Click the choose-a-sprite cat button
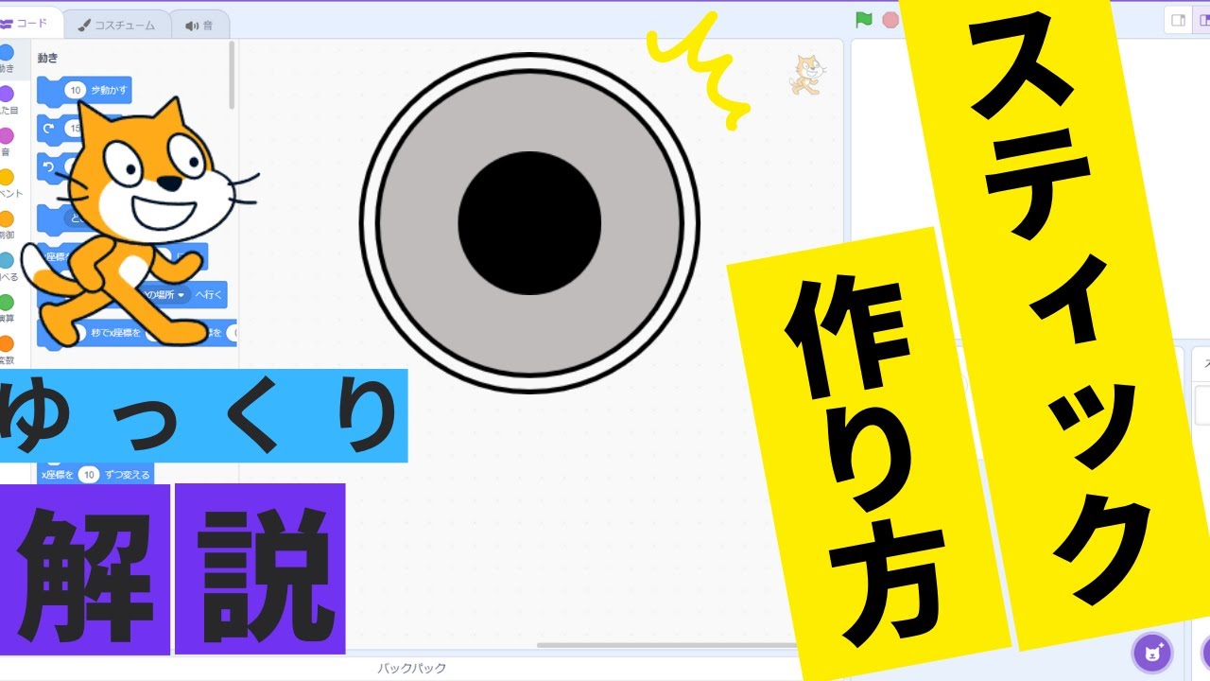 [x=1152, y=653]
